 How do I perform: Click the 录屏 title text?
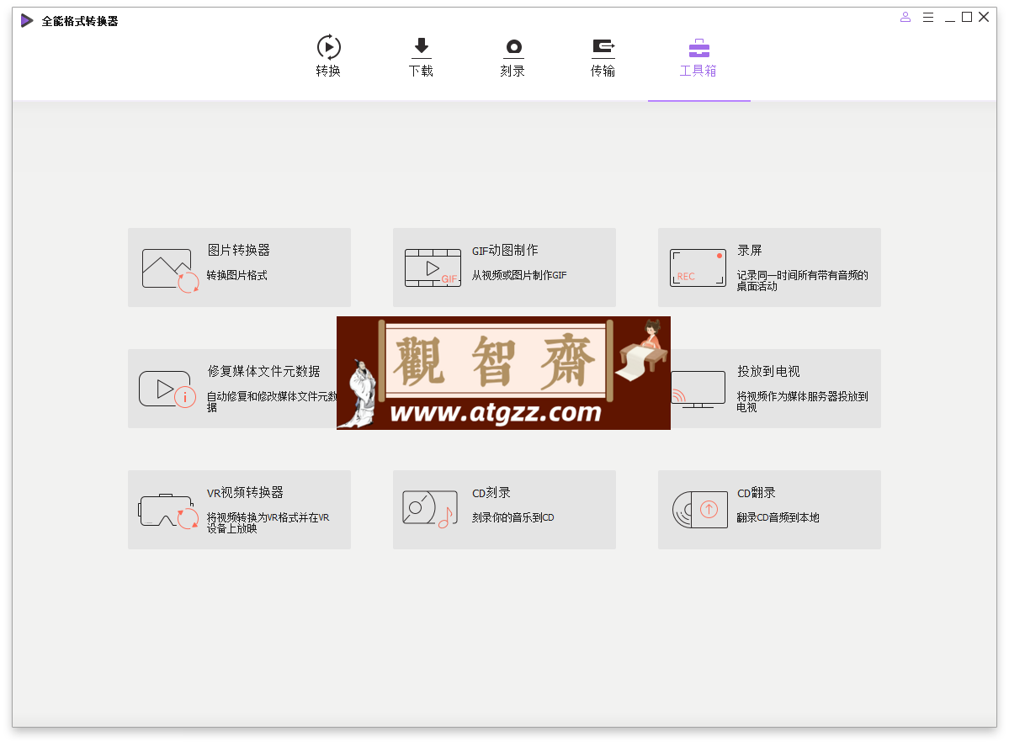pos(750,250)
